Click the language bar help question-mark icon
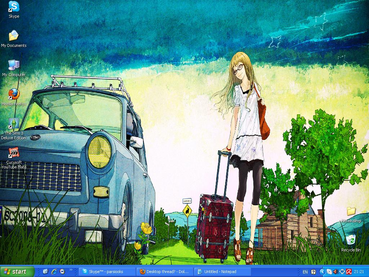The image size is (369, 277). [x=313, y=272]
